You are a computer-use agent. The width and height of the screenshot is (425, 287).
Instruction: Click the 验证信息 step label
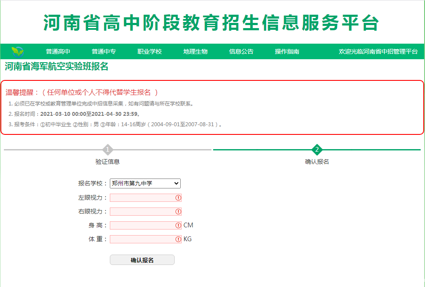[x=108, y=162]
